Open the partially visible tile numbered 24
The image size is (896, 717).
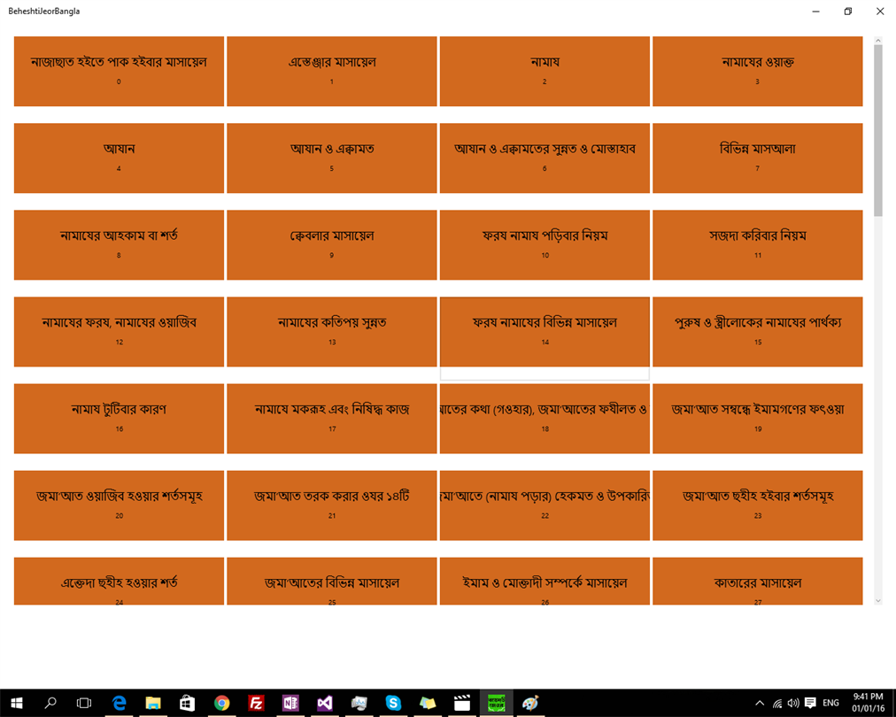[x=119, y=581]
